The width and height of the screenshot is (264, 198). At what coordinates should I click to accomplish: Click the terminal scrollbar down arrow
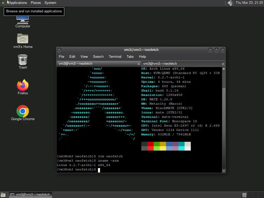224,171
